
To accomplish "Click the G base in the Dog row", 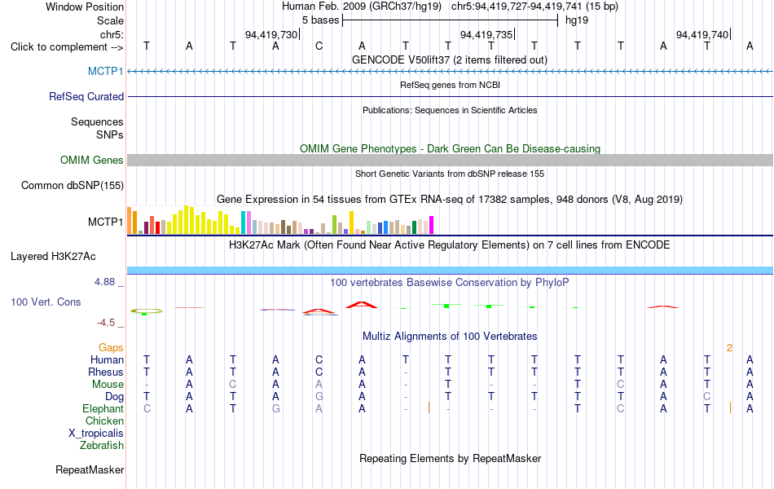I will pos(319,397).
